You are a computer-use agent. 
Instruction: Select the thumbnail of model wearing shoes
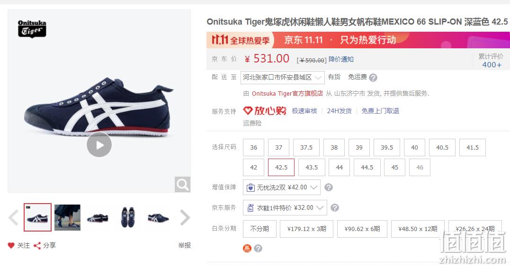(x=67, y=218)
